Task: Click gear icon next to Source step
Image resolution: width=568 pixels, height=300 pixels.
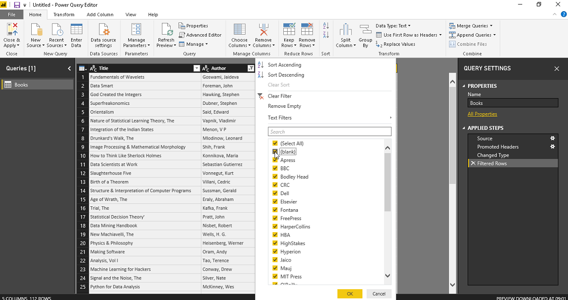Action: point(552,139)
